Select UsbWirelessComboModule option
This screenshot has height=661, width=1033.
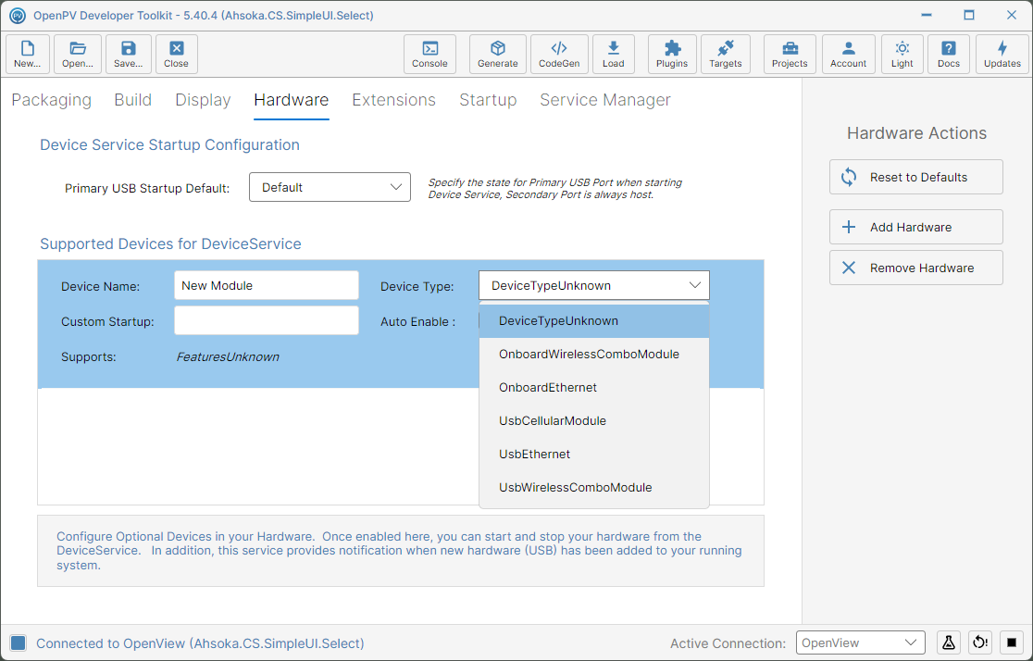594,488
